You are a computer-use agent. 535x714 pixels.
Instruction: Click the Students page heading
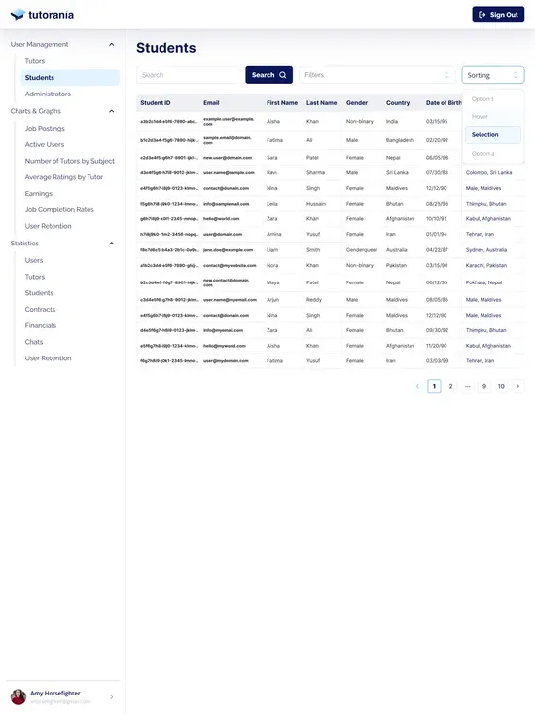coord(166,48)
